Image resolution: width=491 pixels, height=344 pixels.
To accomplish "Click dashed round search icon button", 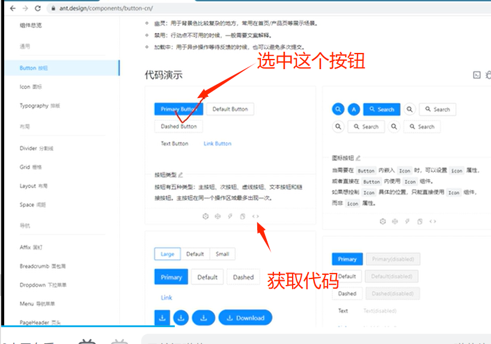I will [x=394, y=126].
